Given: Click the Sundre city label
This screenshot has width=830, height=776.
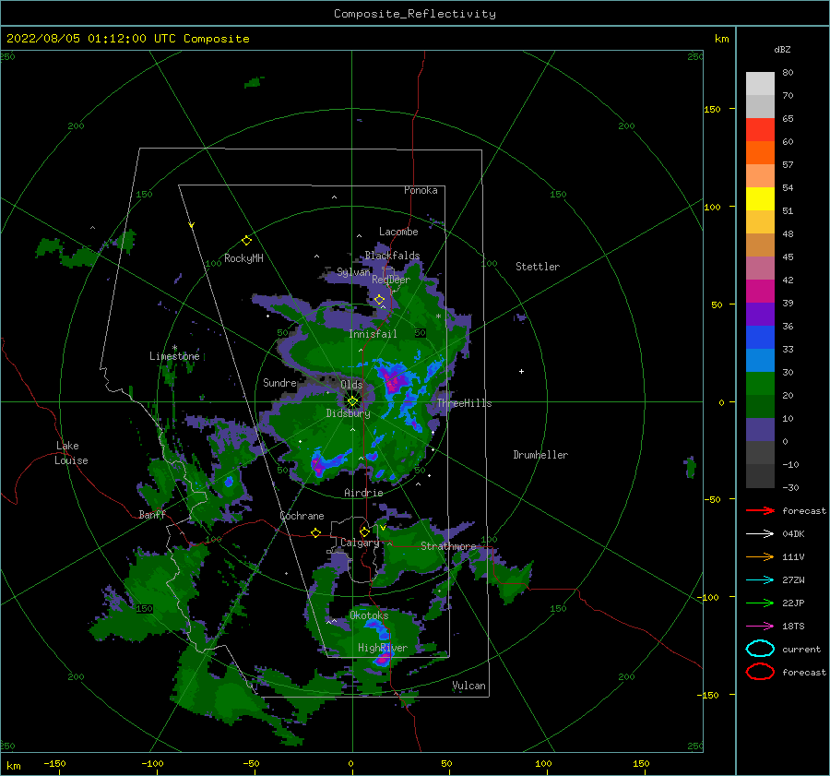Looking at the screenshot, I should pyautogui.click(x=279, y=382).
